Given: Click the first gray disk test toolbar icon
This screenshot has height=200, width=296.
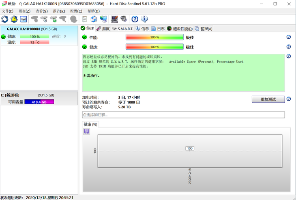Looking at the screenshot, I should pos(34,19).
